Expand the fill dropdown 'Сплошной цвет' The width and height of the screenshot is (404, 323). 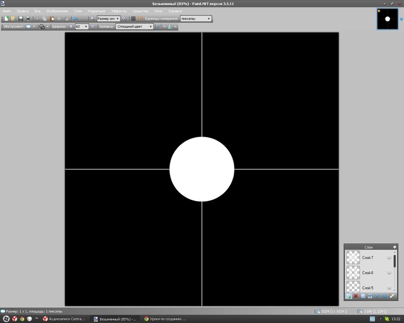coord(134,26)
